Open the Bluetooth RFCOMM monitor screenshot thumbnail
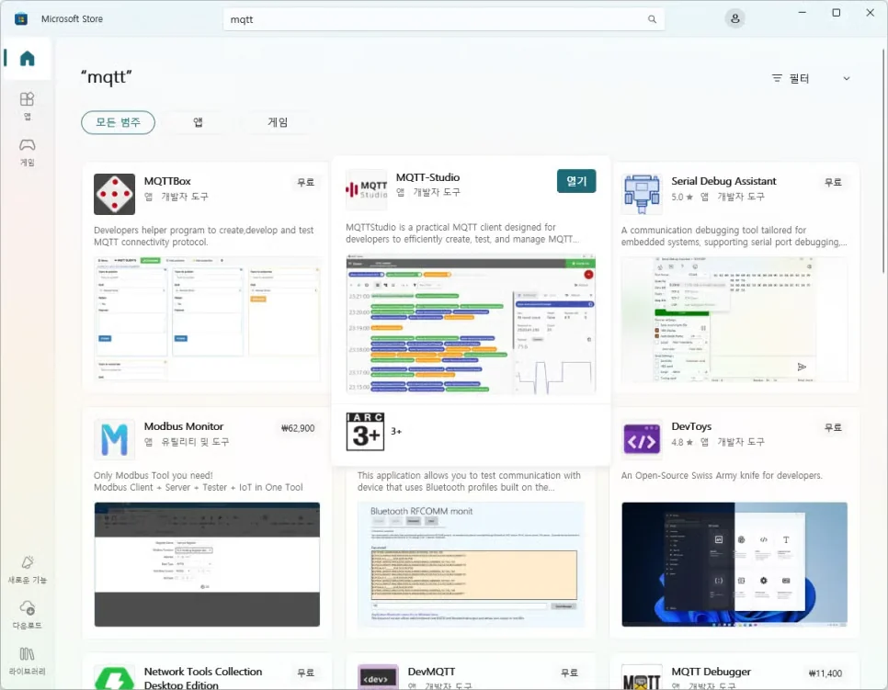888x690 pixels. [x=471, y=564]
